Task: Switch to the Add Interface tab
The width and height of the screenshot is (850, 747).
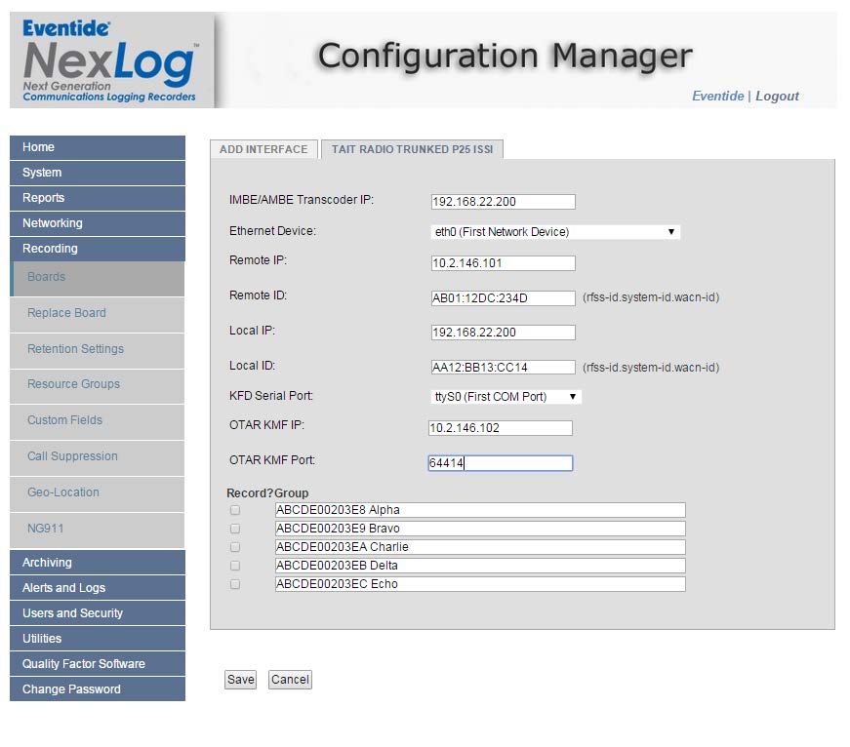Action: pyautogui.click(x=263, y=149)
